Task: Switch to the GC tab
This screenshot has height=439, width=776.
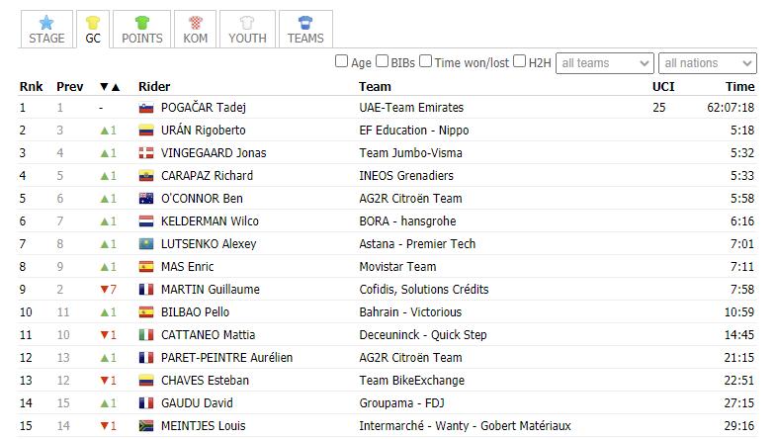Action: point(93,30)
